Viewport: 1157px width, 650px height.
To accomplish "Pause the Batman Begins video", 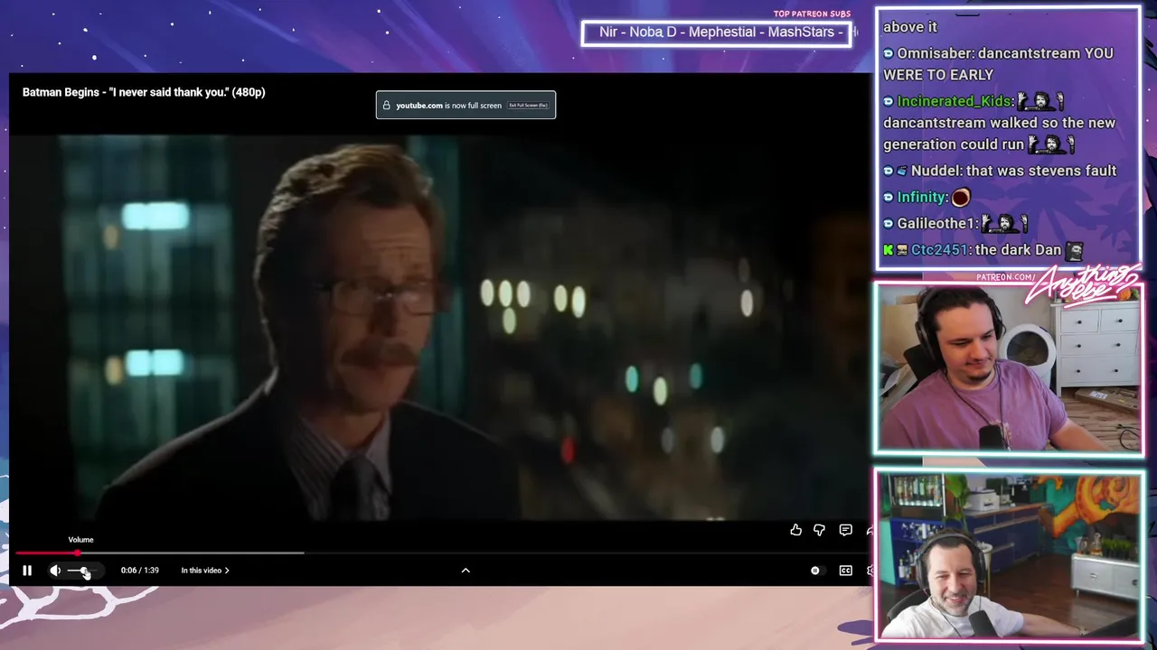I will [27, 571].
